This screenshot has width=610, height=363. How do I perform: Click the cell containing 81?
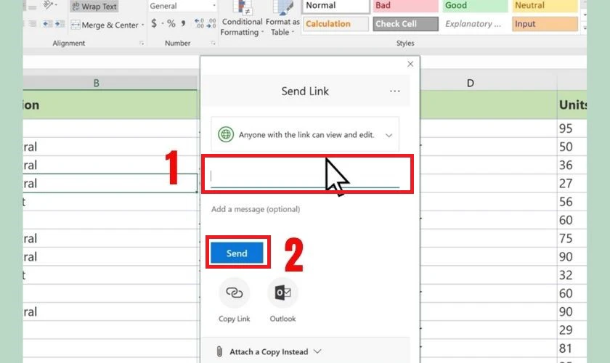tap(572, 348)
